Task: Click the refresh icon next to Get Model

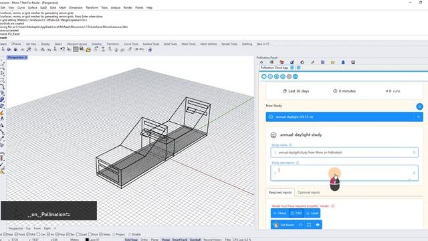Action: 300,225
